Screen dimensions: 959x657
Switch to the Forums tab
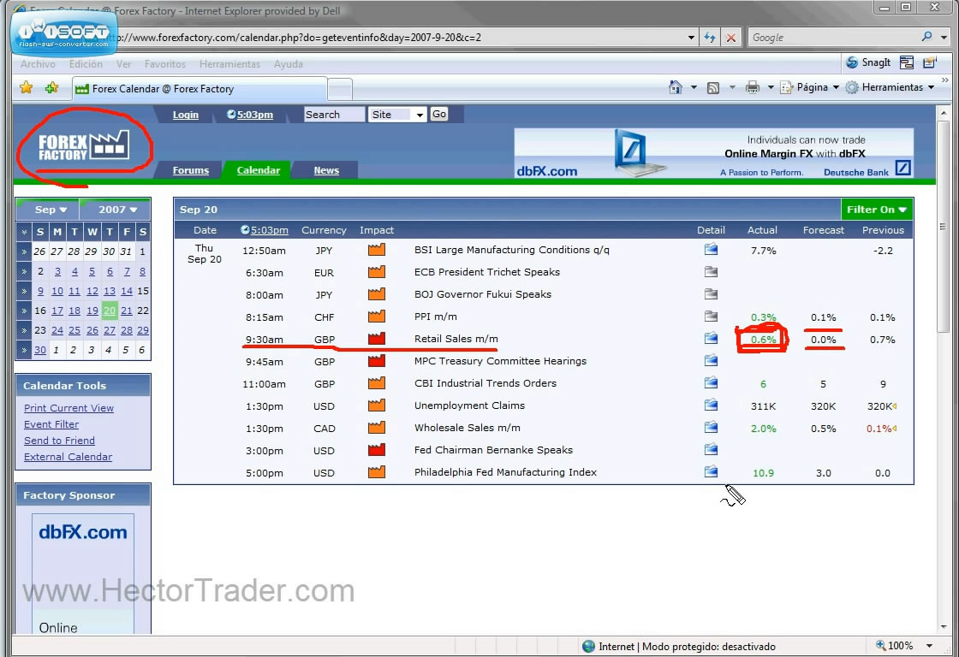pyautogui.click(x=191, y=170)
